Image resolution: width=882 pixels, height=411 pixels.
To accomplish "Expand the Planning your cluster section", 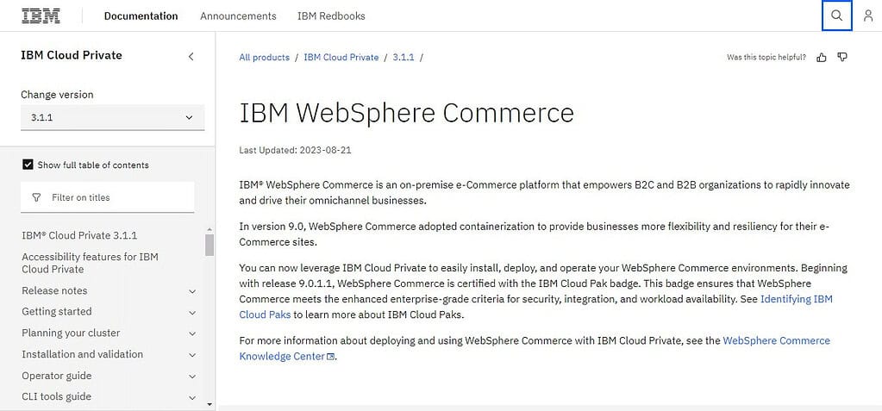I will pyautogui.click(x=192, y=334).
